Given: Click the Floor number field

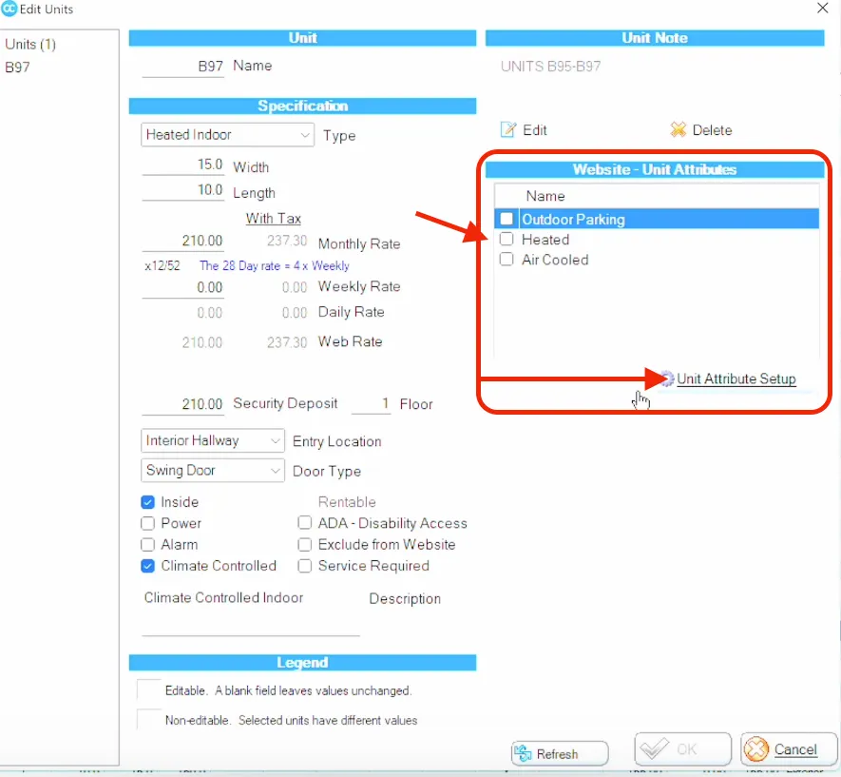Looking at the screenshot, I should tap(372, 404).
